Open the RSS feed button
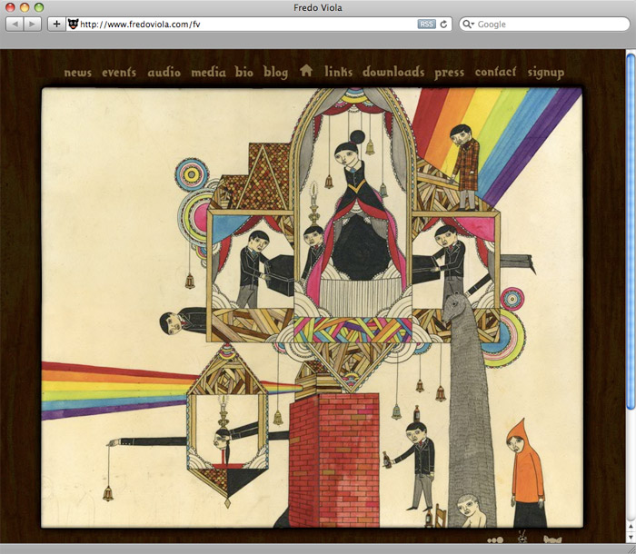Viewport: 636px width, 554px height. pos(426,24)
